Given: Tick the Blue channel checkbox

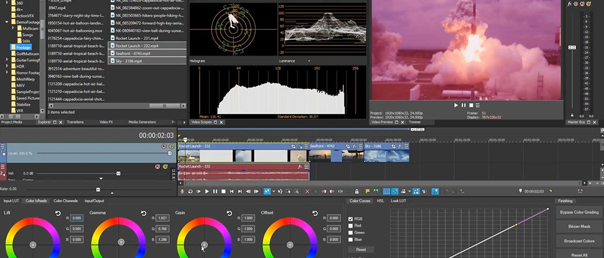Looking at the screenshot, I should [x=352, y=239].
